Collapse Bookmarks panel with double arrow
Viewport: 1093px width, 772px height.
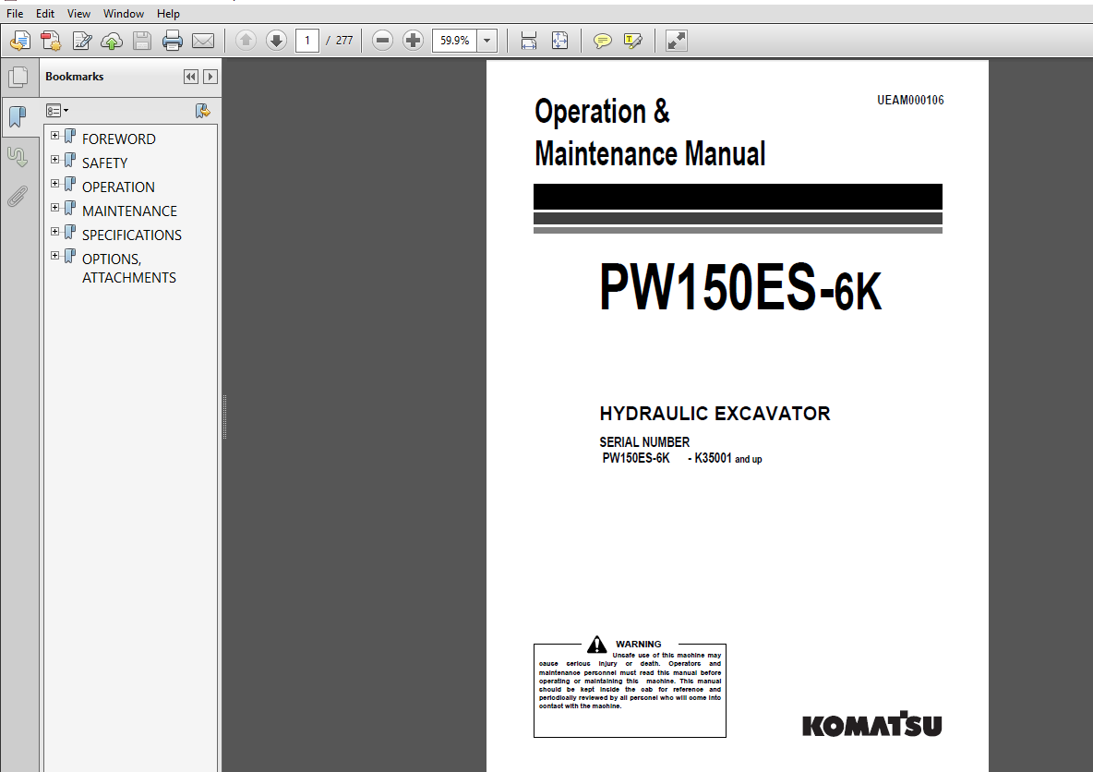click(190, 77)
